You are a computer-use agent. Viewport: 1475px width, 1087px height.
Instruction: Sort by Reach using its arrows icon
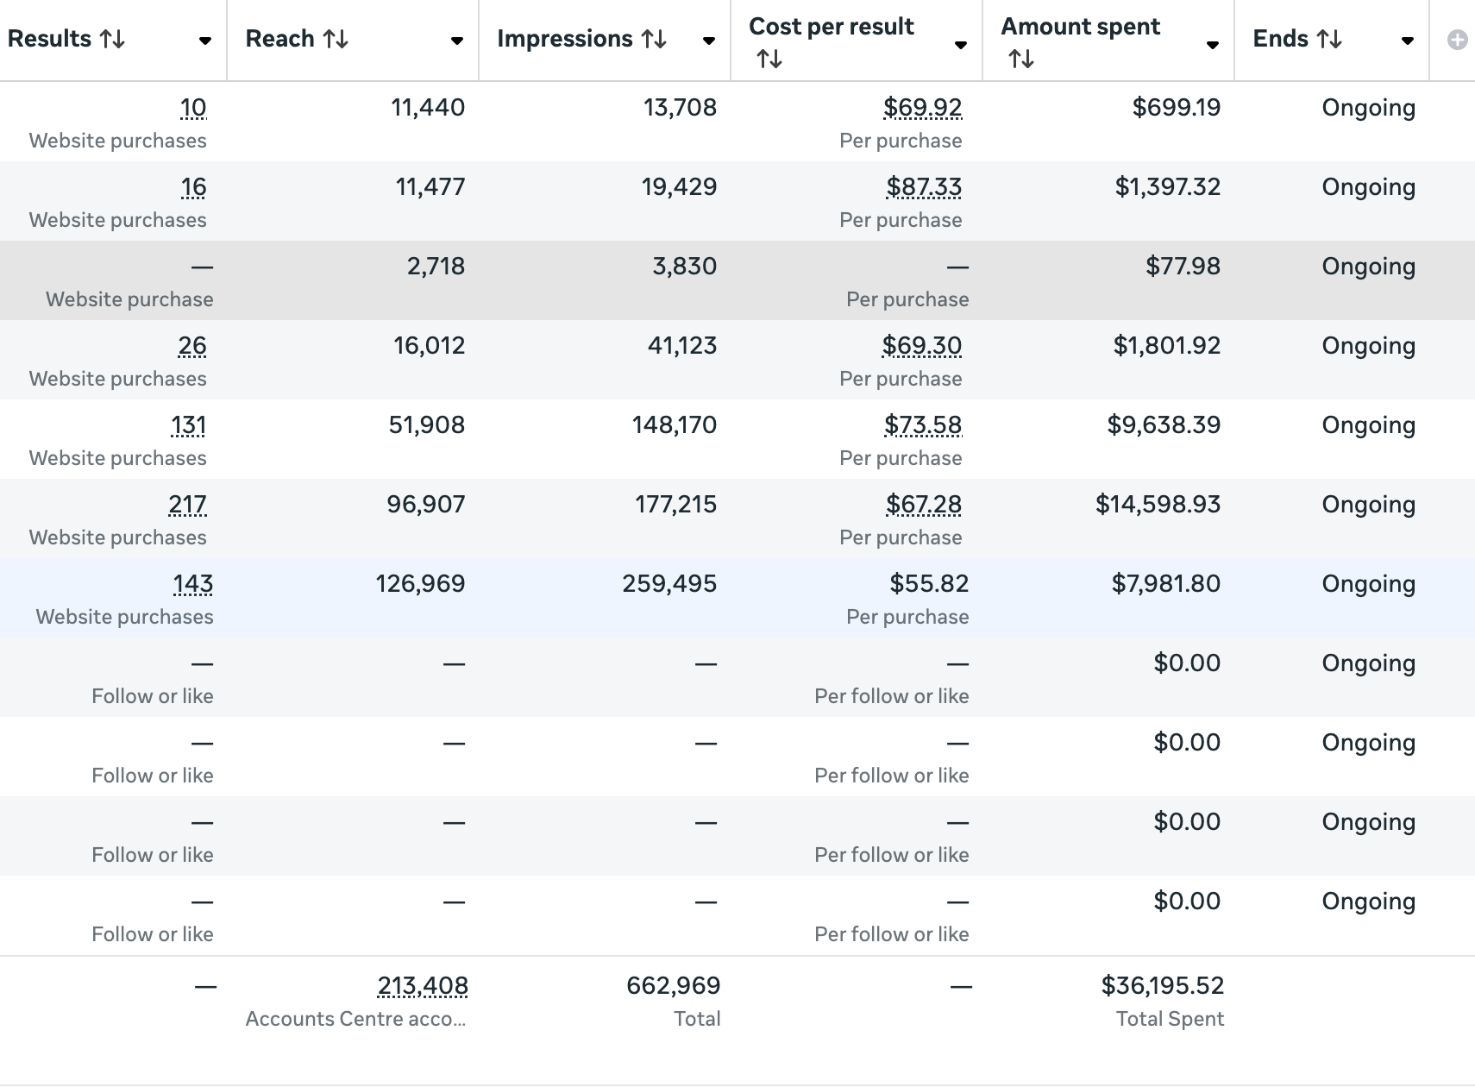click(x=336, y=39)
